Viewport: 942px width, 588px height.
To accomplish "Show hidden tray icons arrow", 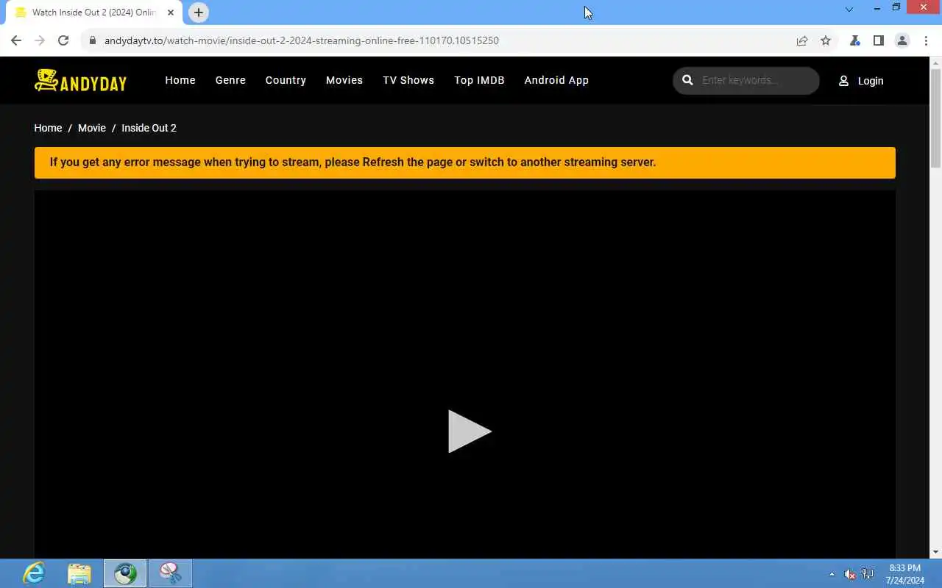I will (832, 574).
